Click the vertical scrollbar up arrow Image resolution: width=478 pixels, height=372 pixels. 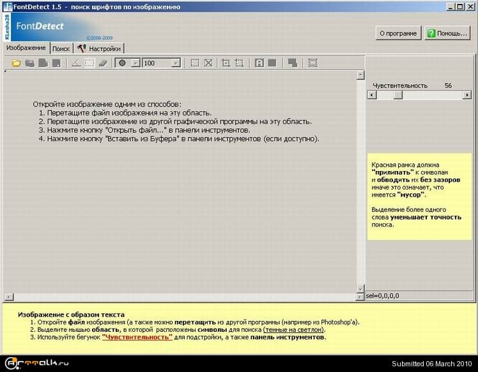[x=360, y=75]
